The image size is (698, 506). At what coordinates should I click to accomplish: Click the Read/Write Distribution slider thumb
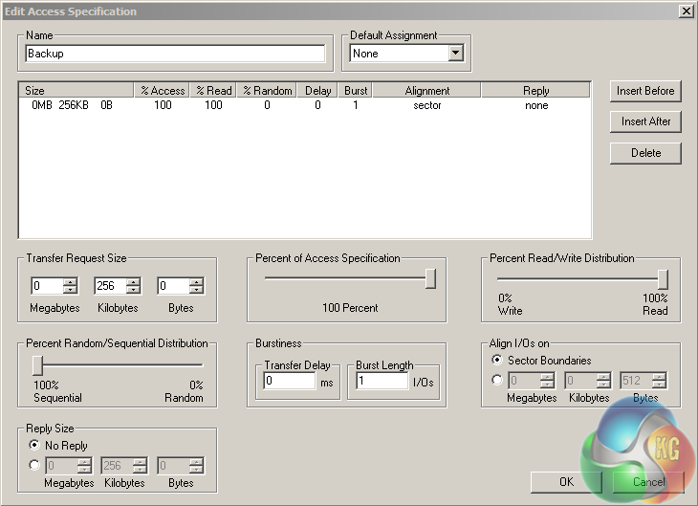pos(662,278)
